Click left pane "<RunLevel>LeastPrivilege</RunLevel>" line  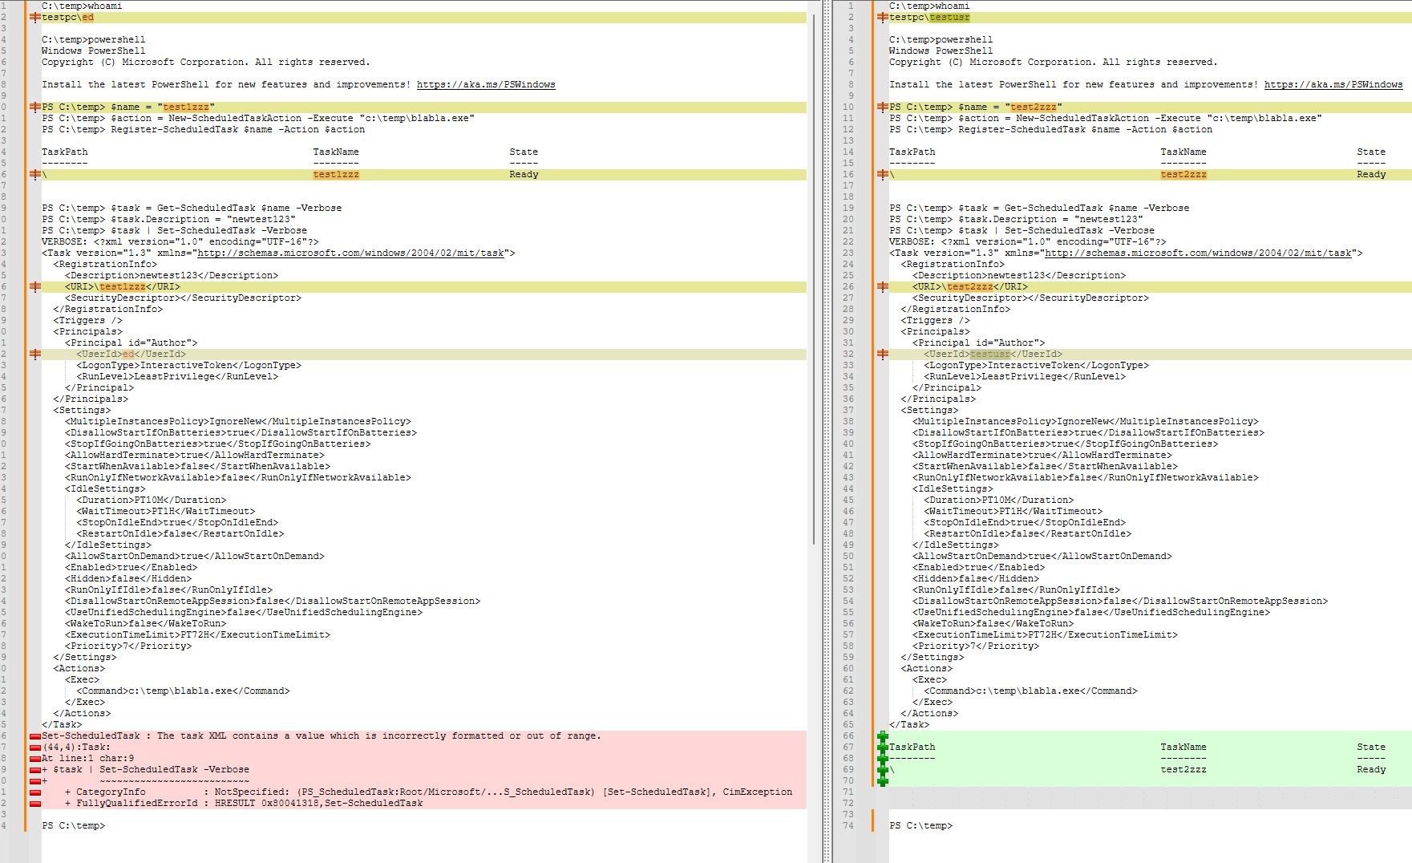(177, 376)
